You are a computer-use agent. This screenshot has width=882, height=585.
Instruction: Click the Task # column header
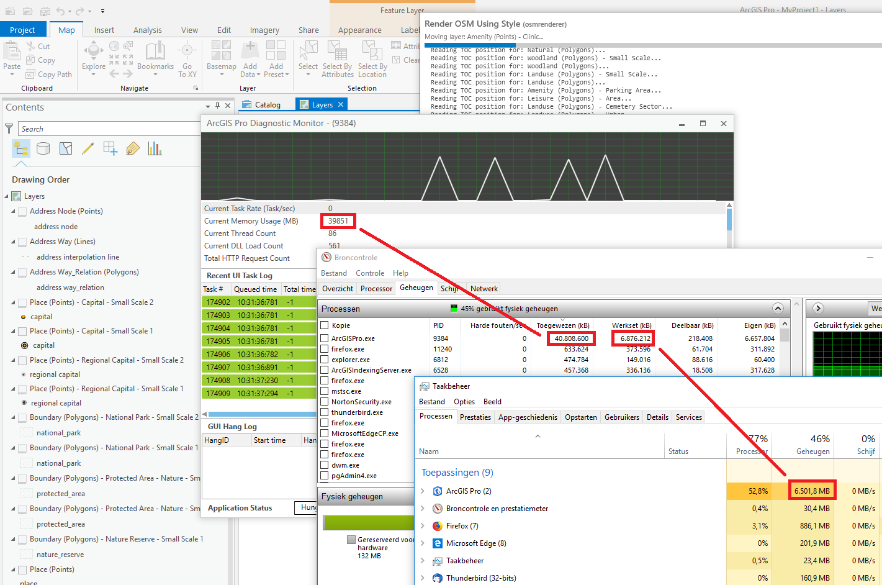217,289
